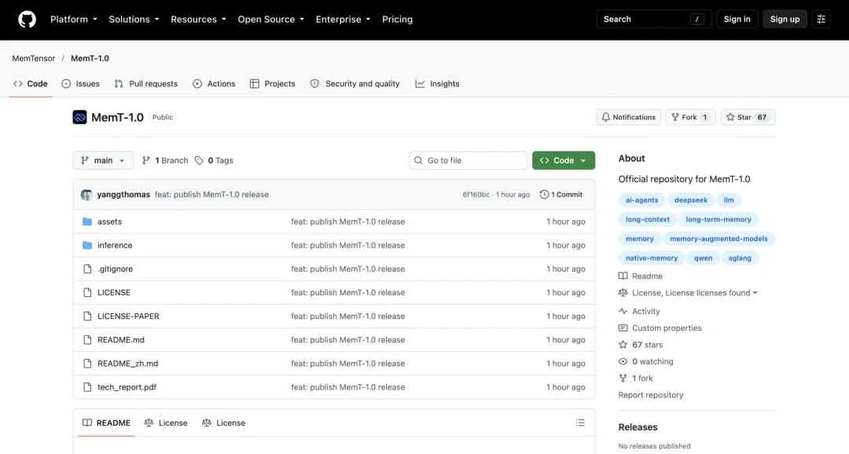Open the README outline list icon
Screen dimensions: 849x454
tap(580, 423)
